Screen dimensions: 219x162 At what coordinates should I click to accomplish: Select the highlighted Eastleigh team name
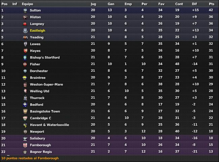38,31
